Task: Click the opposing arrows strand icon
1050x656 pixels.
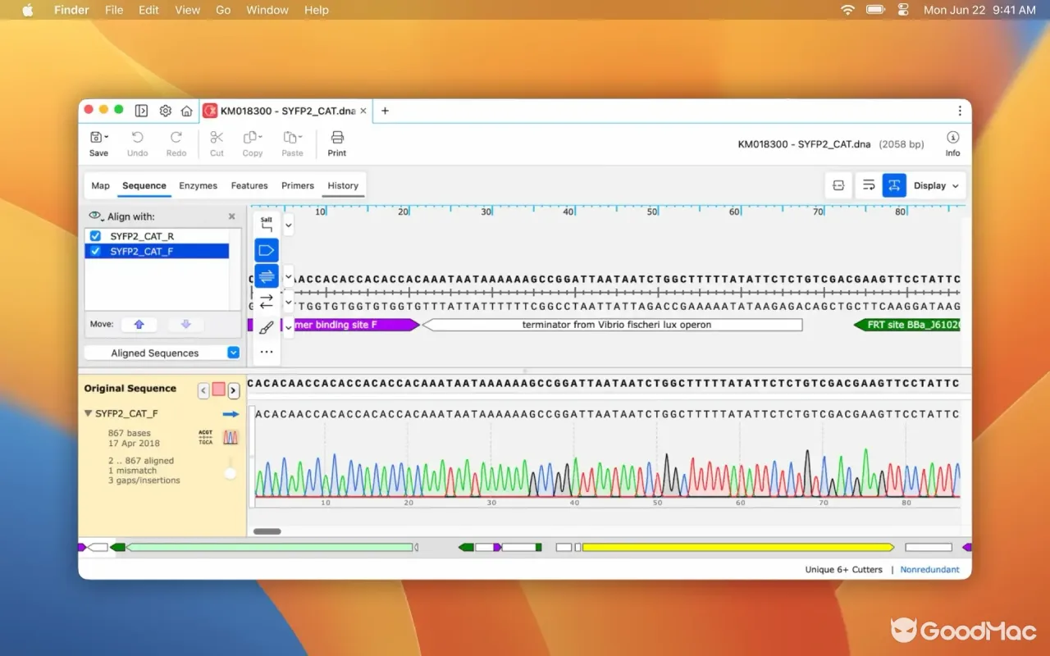Action: pyautogui.click(x=267, y=302)
